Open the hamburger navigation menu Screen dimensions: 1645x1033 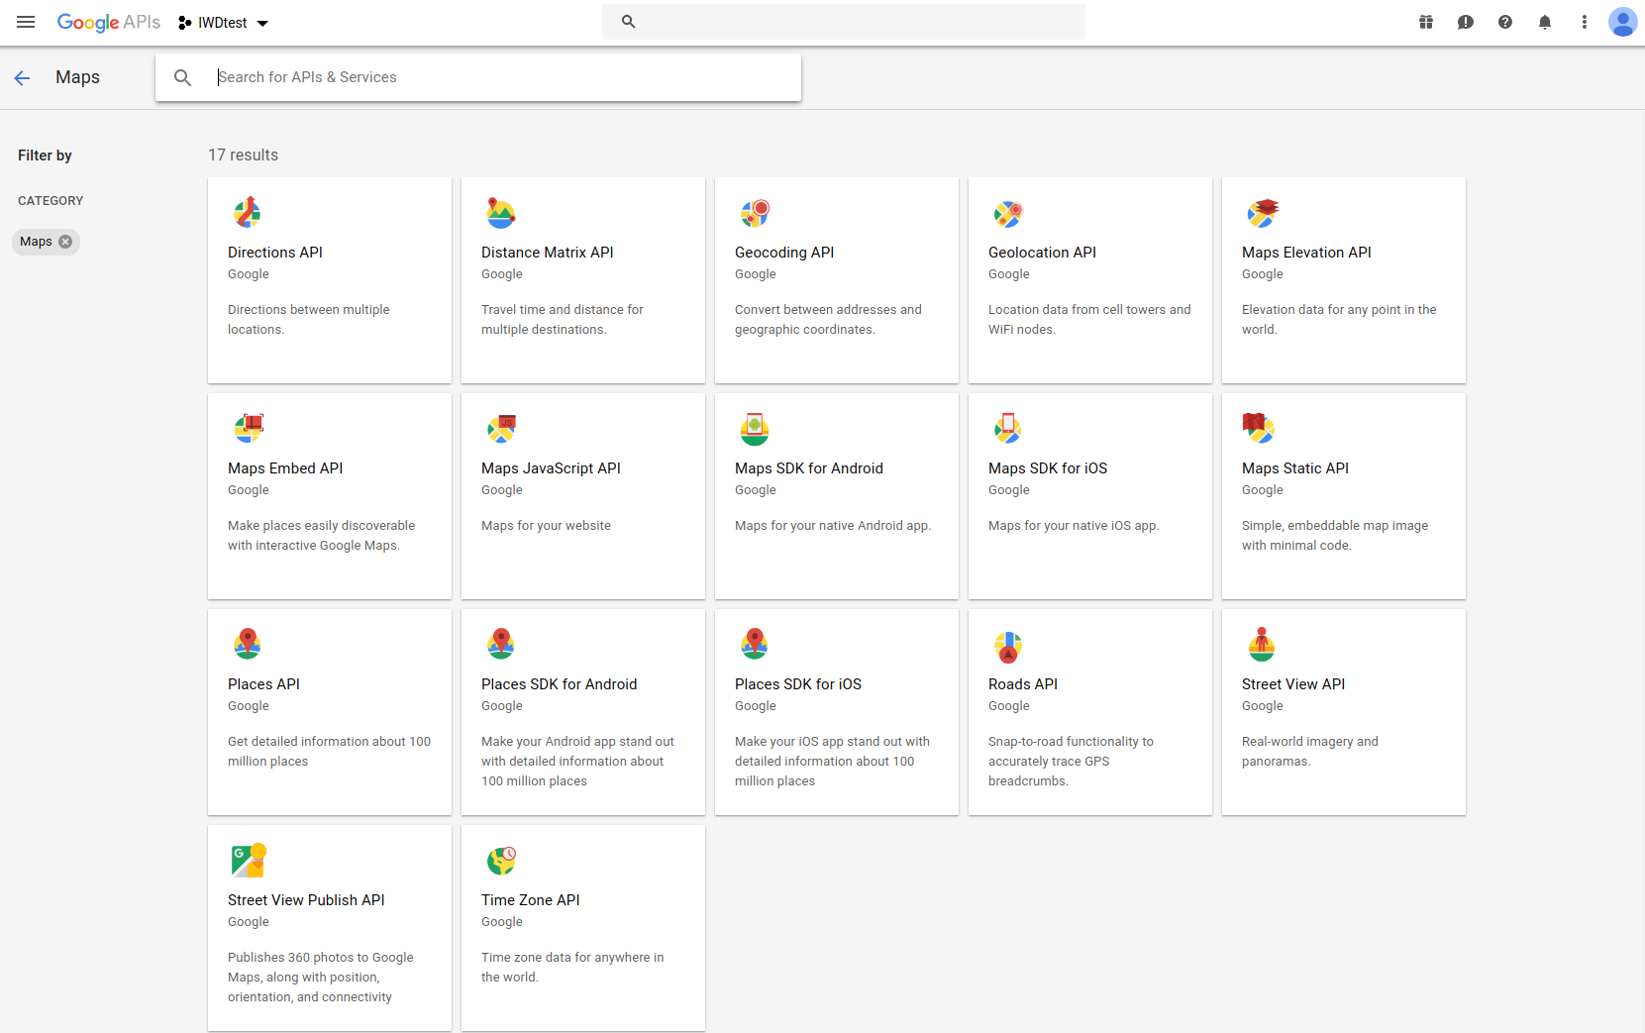pos(26,22)
